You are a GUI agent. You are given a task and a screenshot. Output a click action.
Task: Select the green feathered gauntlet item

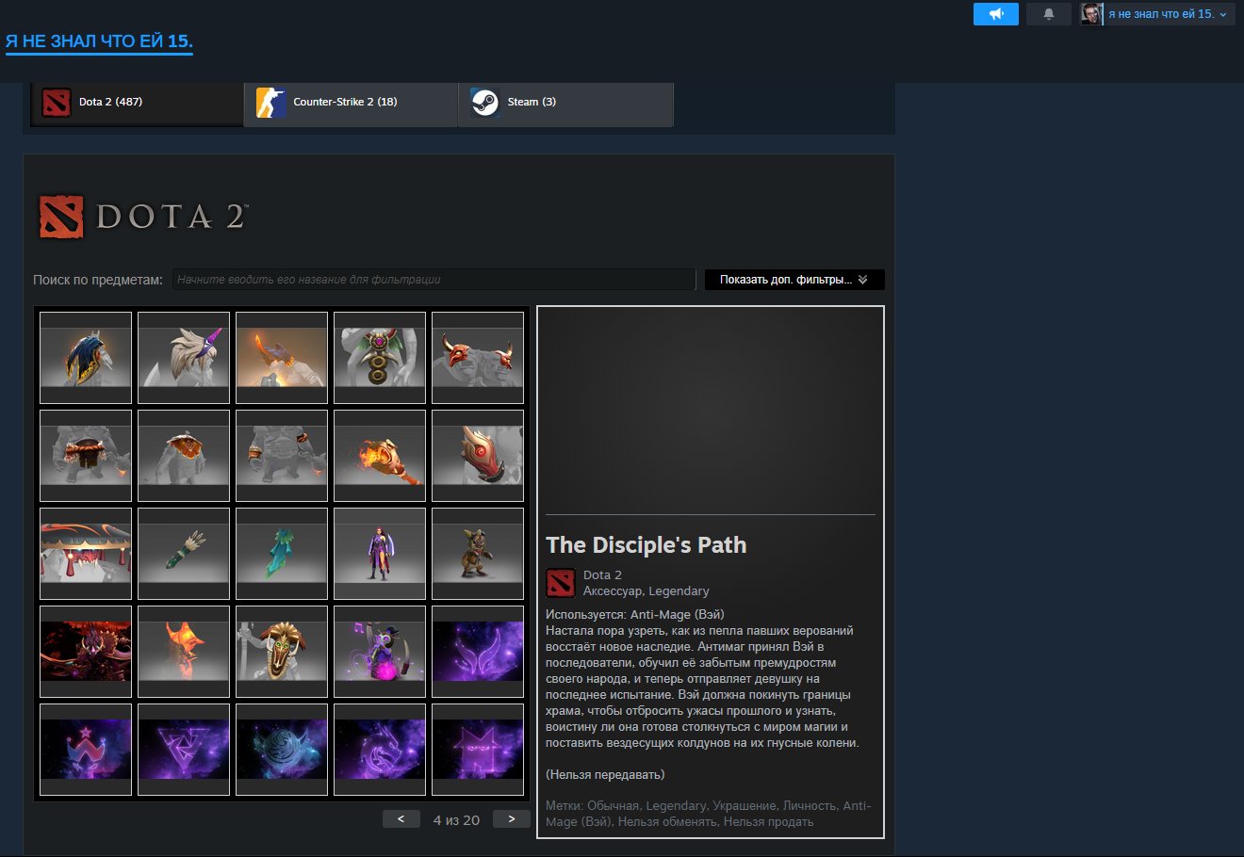point(184,554)
